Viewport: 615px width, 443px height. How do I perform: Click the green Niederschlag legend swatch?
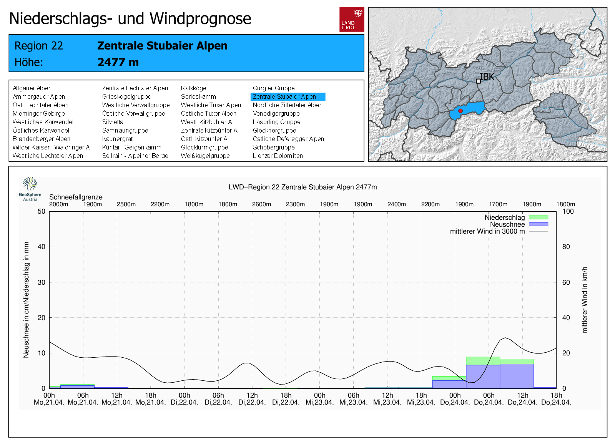coord(538,217)
